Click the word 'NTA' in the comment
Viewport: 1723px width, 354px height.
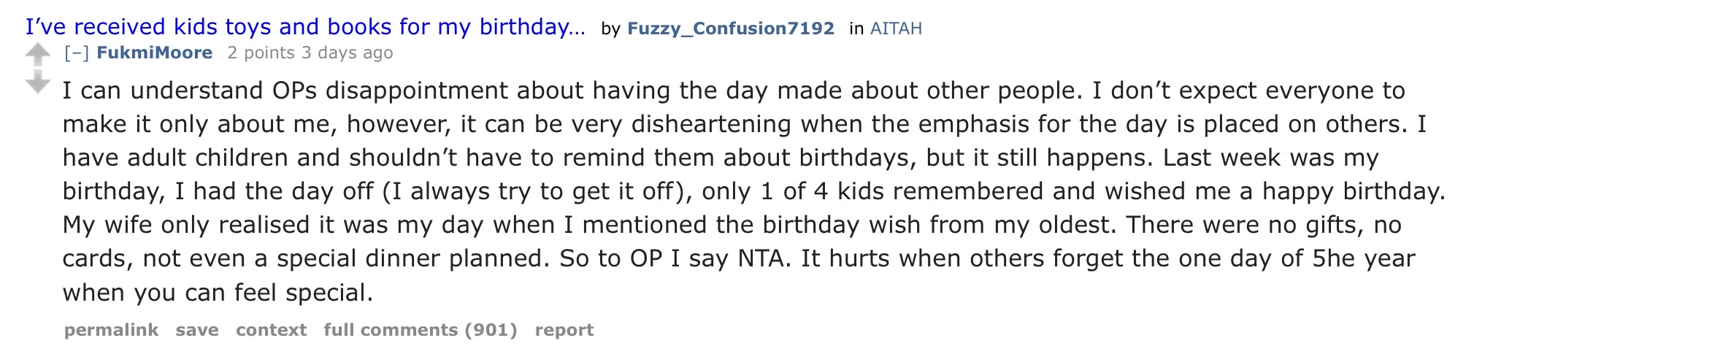(x=764, y=258)
